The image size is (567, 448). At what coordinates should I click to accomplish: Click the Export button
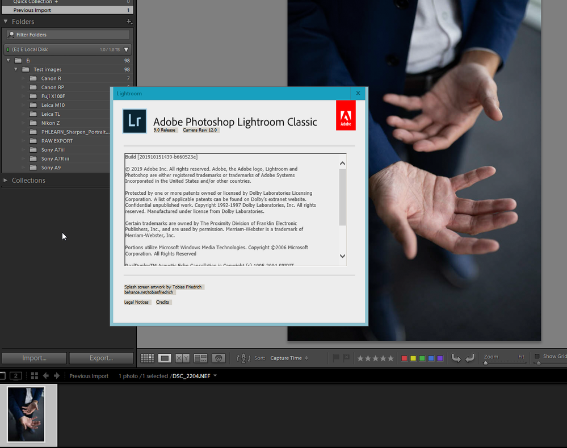tap(101, 358)
